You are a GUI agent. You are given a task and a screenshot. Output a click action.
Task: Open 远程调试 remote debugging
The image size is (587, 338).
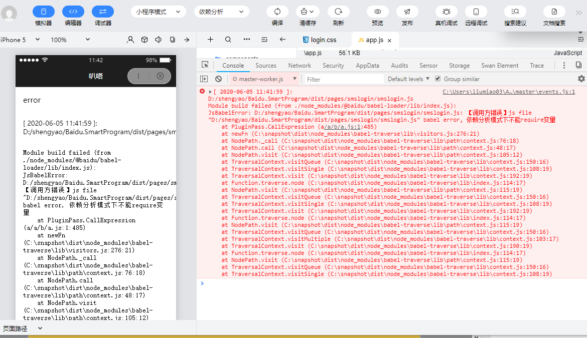click(476, 12)
